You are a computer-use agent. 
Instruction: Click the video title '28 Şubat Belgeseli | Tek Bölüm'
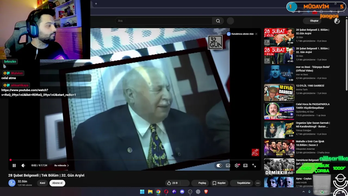tap(46, 175)
